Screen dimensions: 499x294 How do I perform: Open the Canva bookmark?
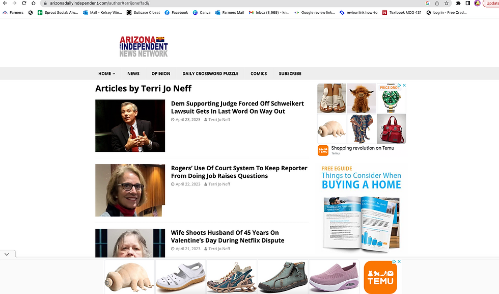(x=202, y=12)
